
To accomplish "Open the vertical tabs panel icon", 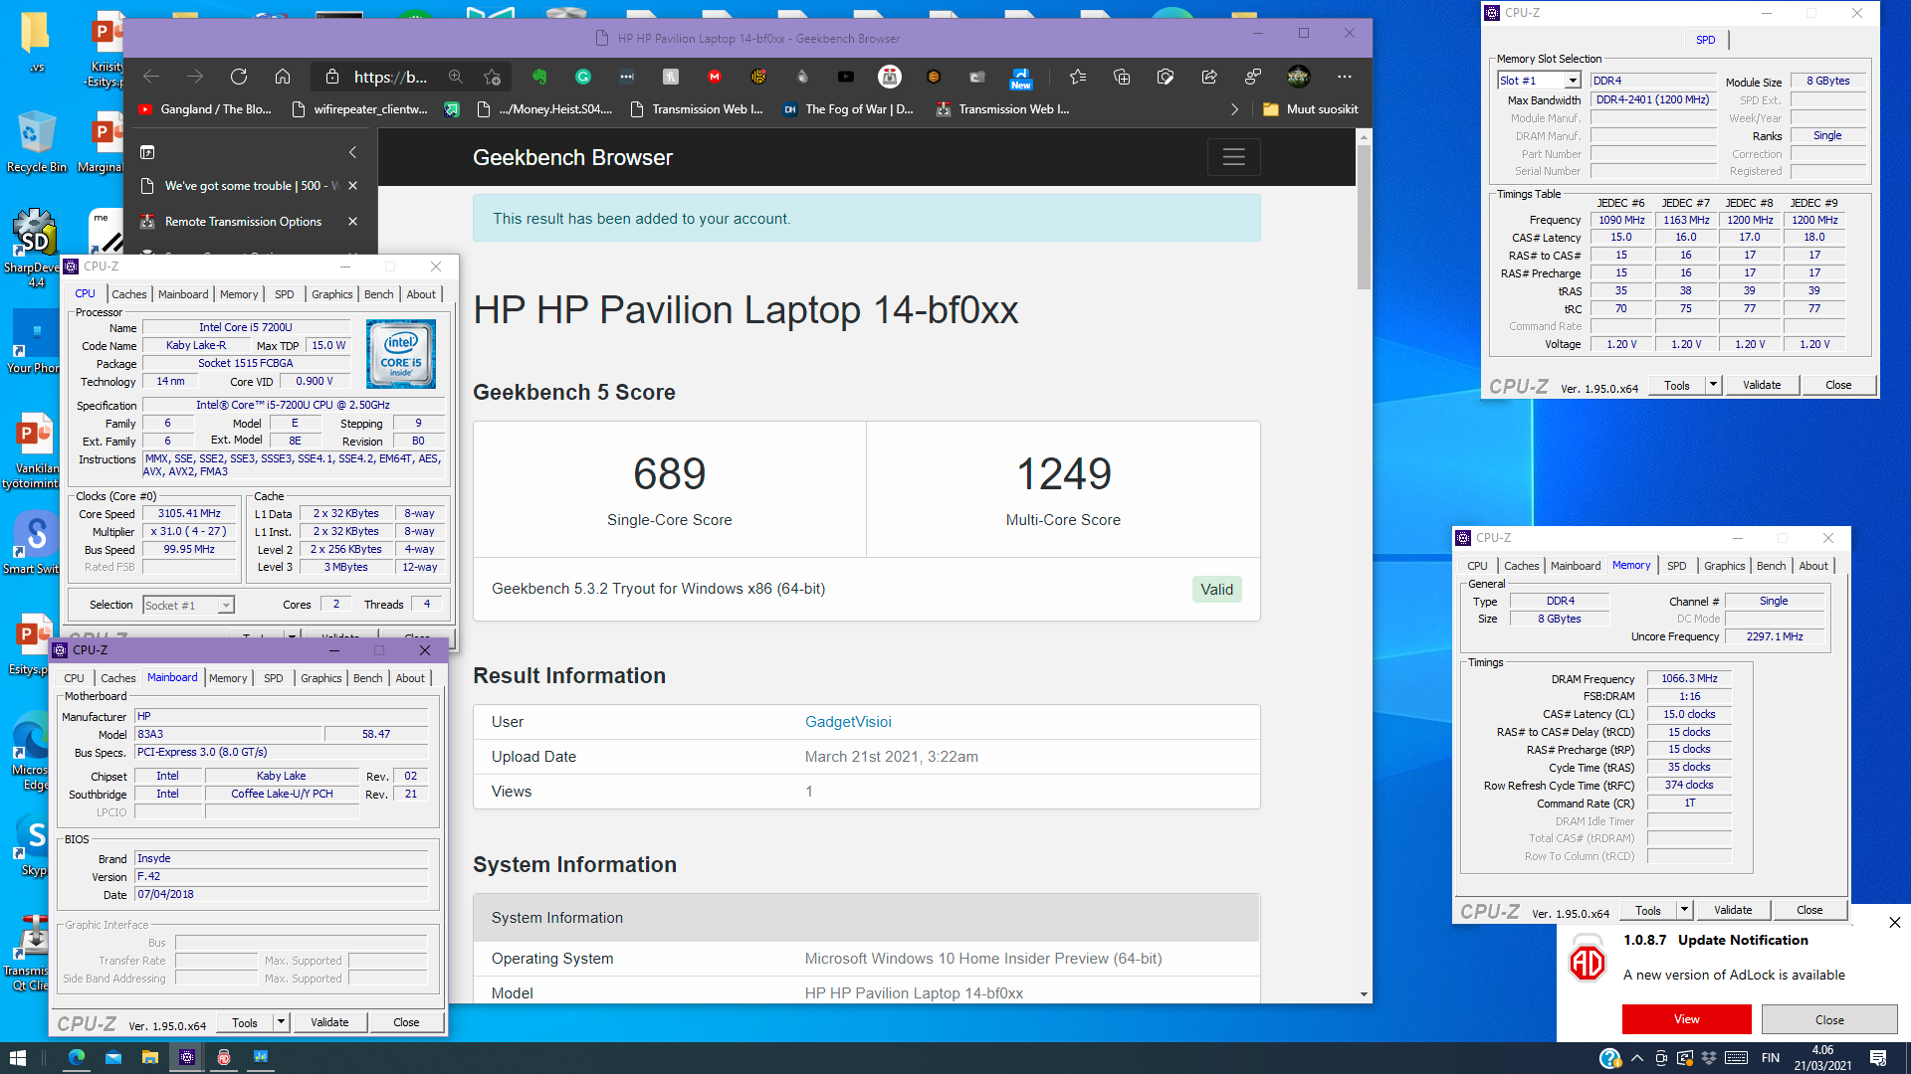I will pos(147,152).
